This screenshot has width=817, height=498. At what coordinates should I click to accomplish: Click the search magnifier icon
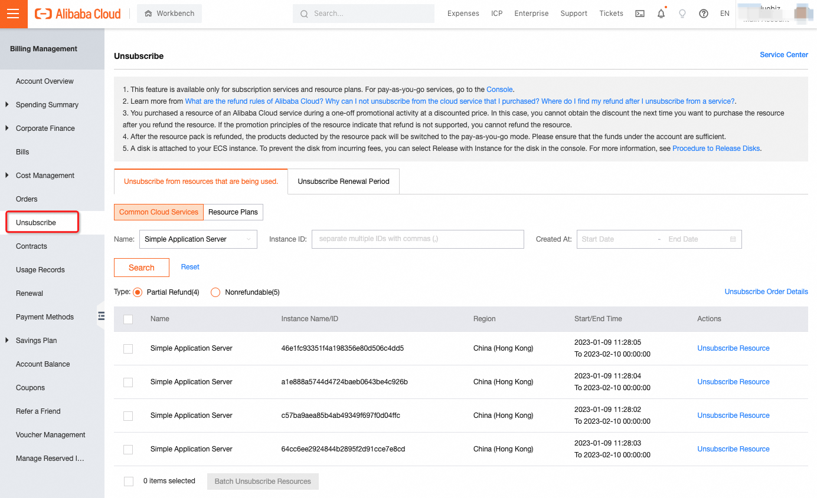click(304, 14)
